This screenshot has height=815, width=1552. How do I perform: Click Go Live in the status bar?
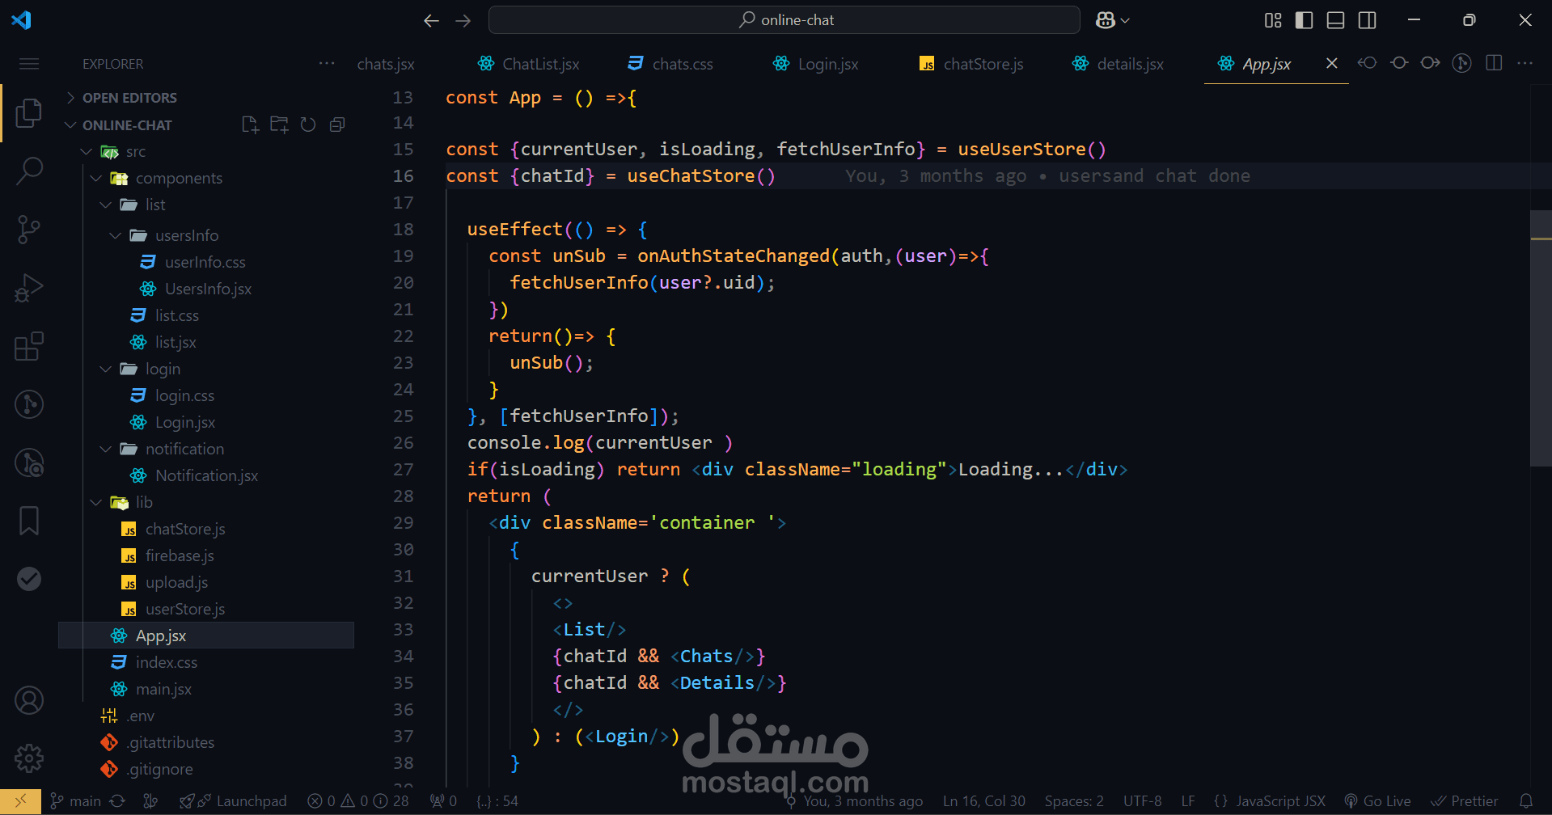(1378, 801)
